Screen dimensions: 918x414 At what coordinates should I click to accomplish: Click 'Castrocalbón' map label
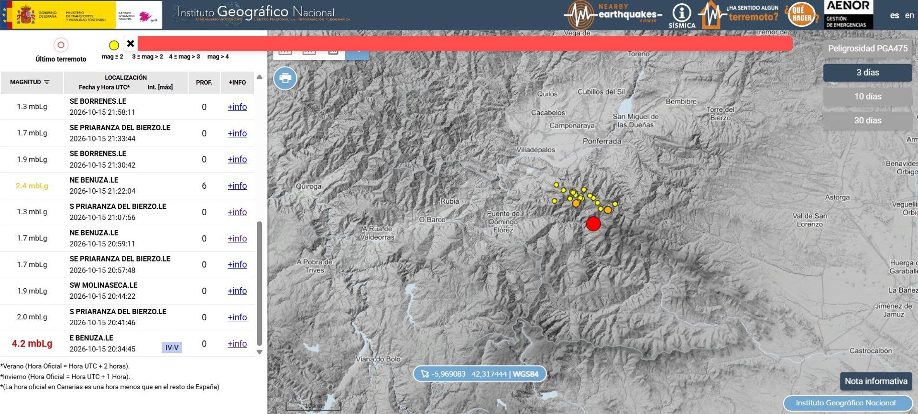pos(870,350)
